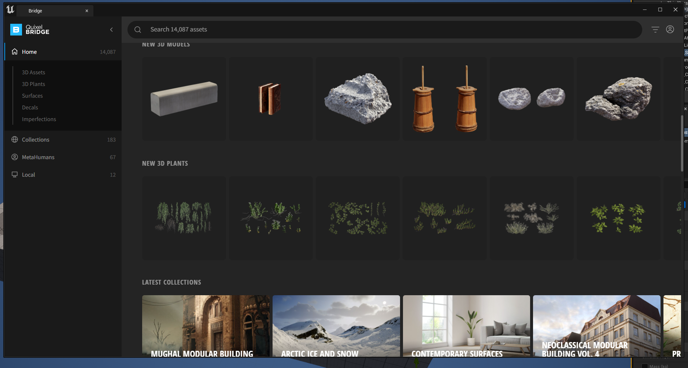Open the 3D Assets category
688x368 pixels.
coord(33,72)
